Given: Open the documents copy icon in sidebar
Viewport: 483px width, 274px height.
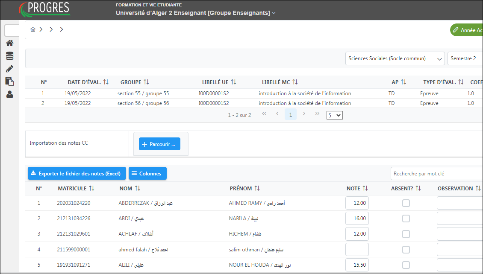Looking at the screenshot, I should pos(9,82).
